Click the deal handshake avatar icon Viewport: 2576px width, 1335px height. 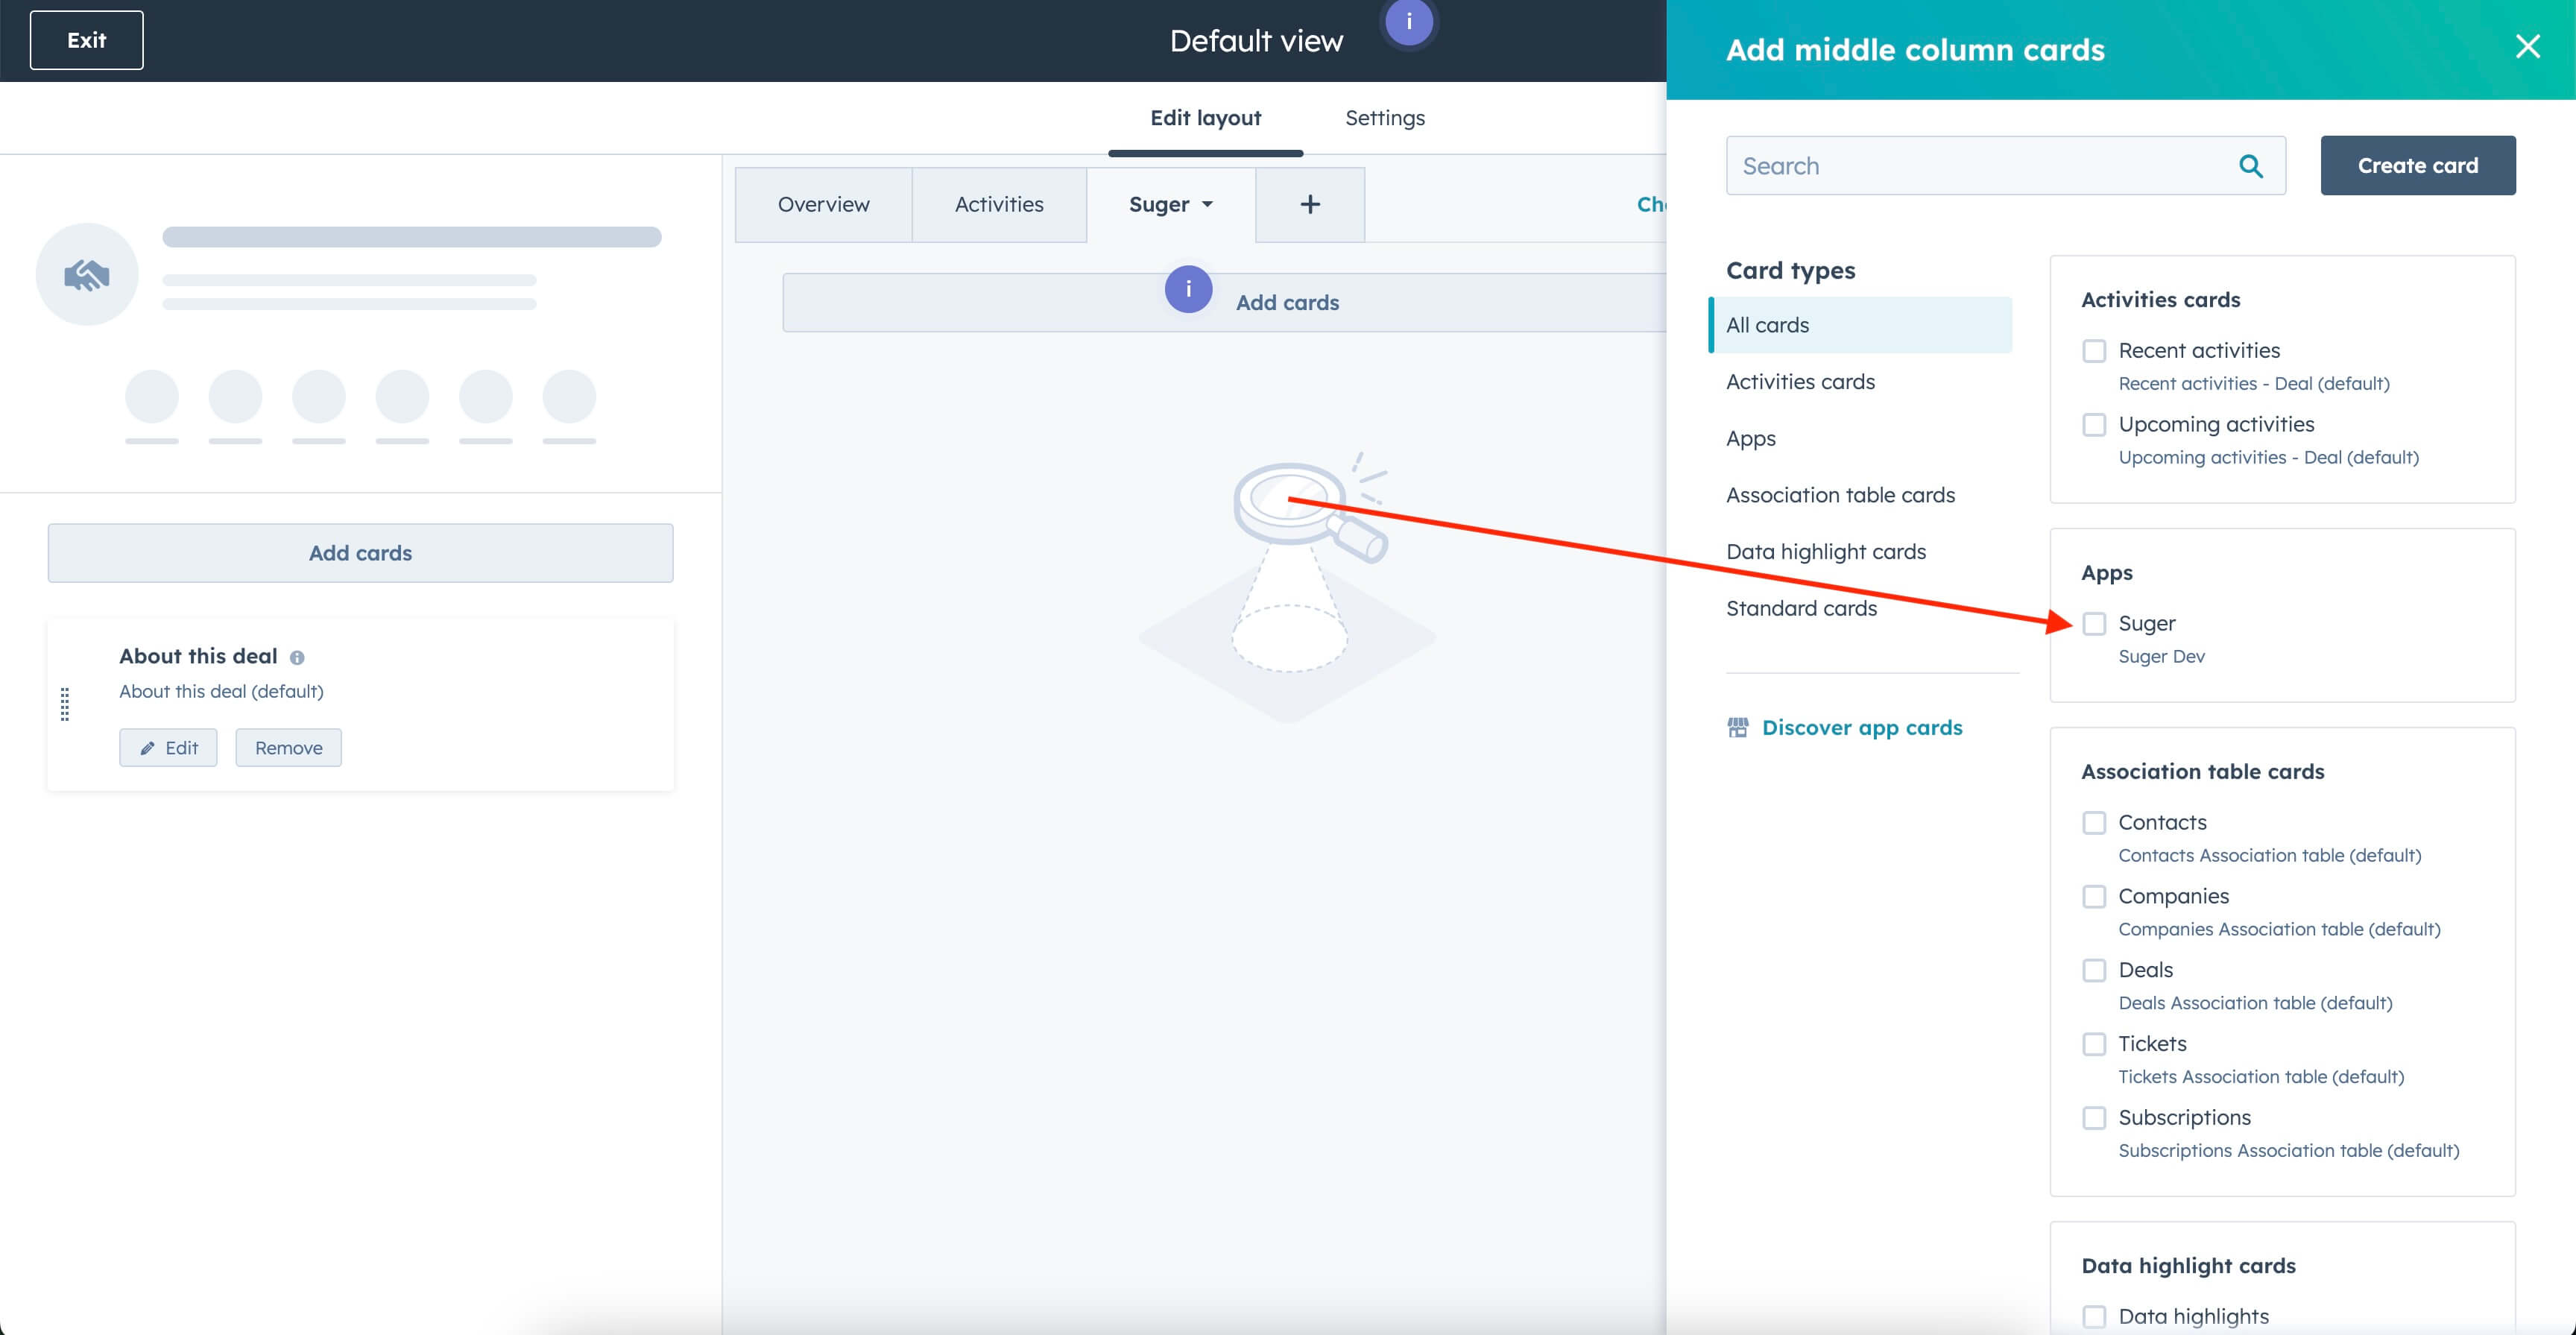click(x=87, y=275)
